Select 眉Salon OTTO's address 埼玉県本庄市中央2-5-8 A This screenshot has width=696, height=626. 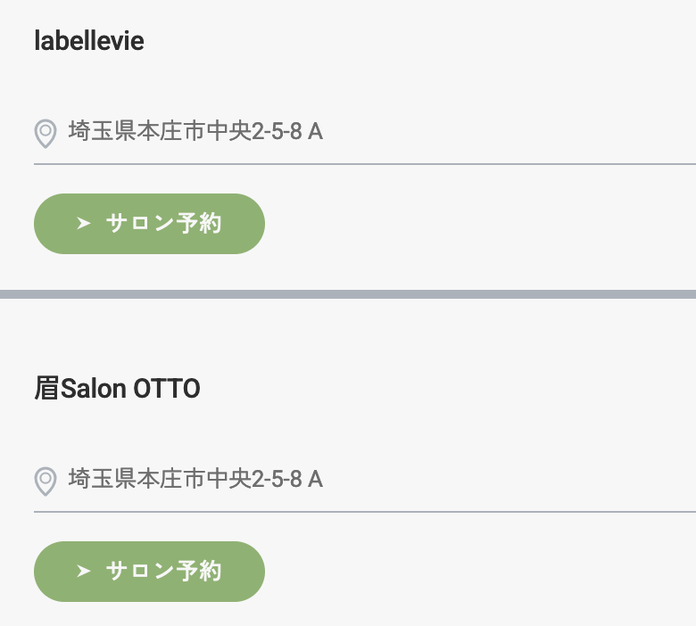[195, 479]
